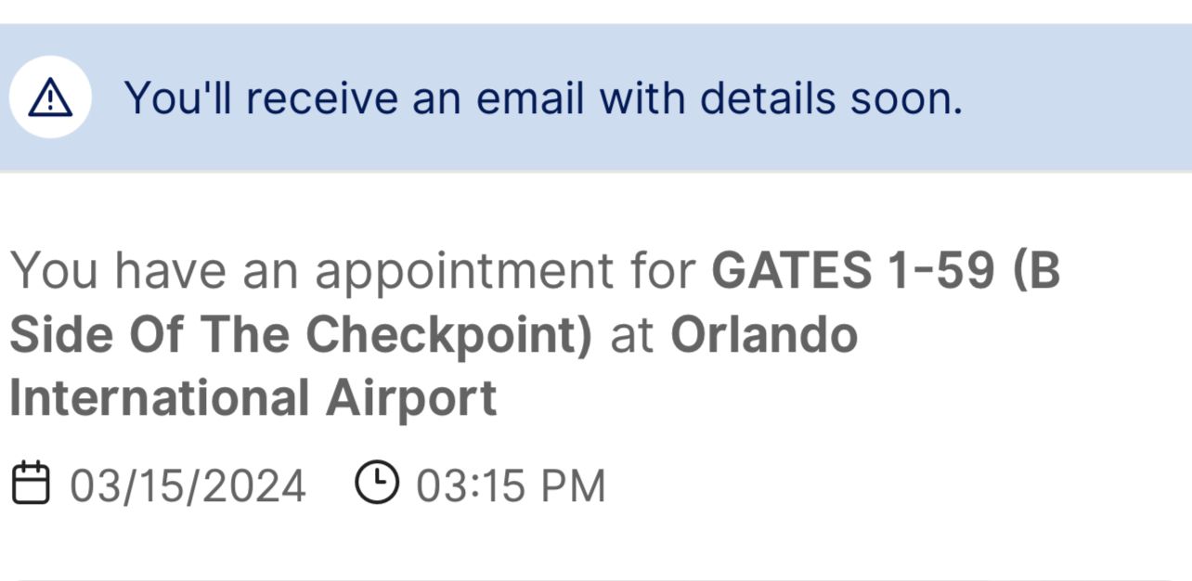Image resolution: width=1192 pixels, height=581 pixels.
Task: Click the word "appointment" in description
Action: [x=464, y=270]
